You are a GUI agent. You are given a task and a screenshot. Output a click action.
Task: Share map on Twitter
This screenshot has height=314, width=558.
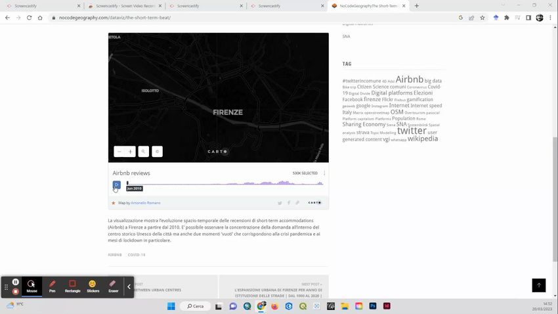[280, 203]
